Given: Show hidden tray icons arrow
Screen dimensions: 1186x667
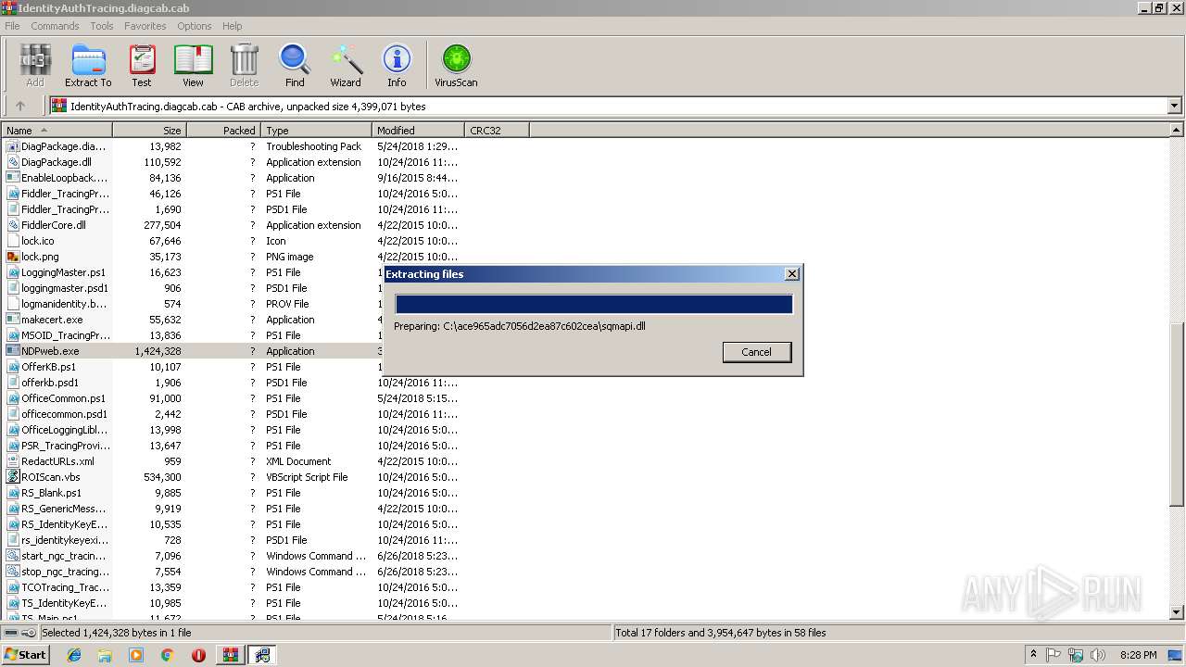Looking at the screenshot, I should (x=1034, y=655).
